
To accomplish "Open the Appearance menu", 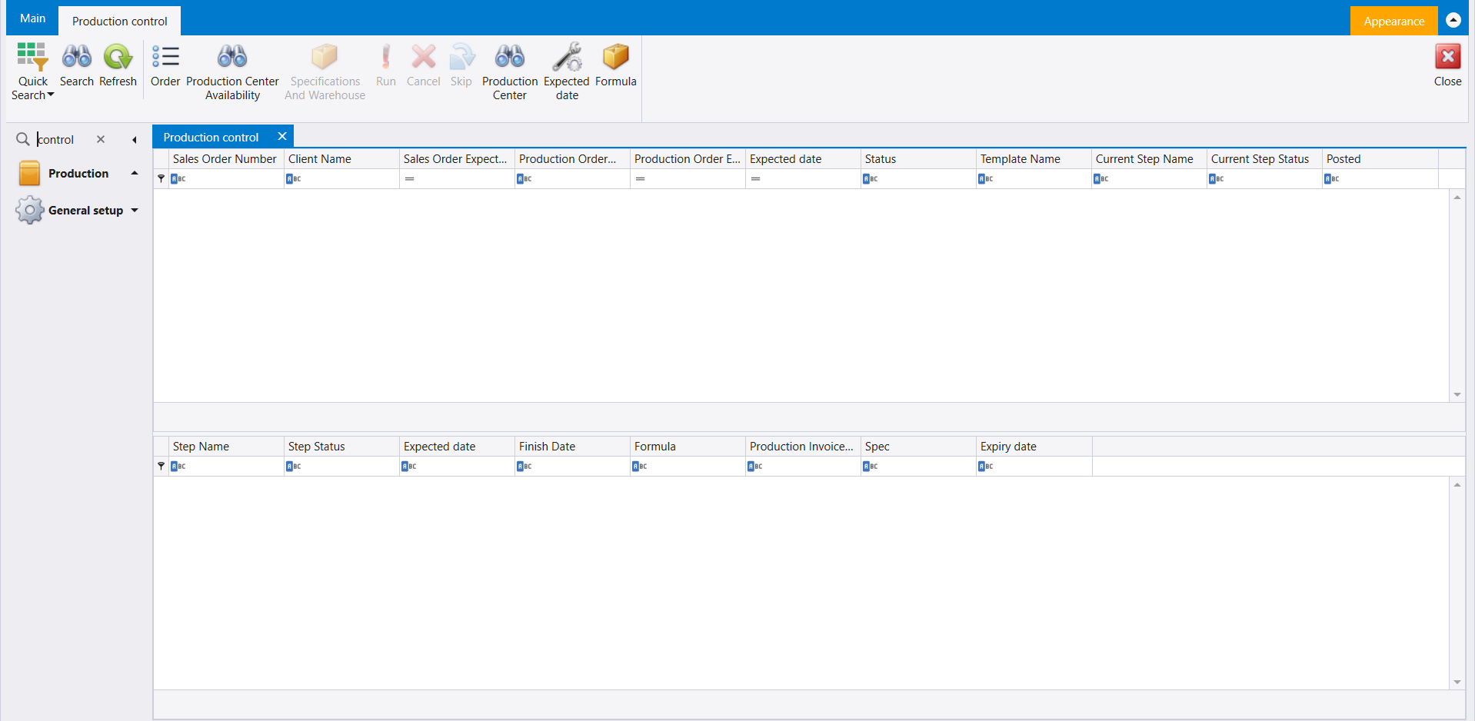I will pyautogui.click(x=1393, y=21).
